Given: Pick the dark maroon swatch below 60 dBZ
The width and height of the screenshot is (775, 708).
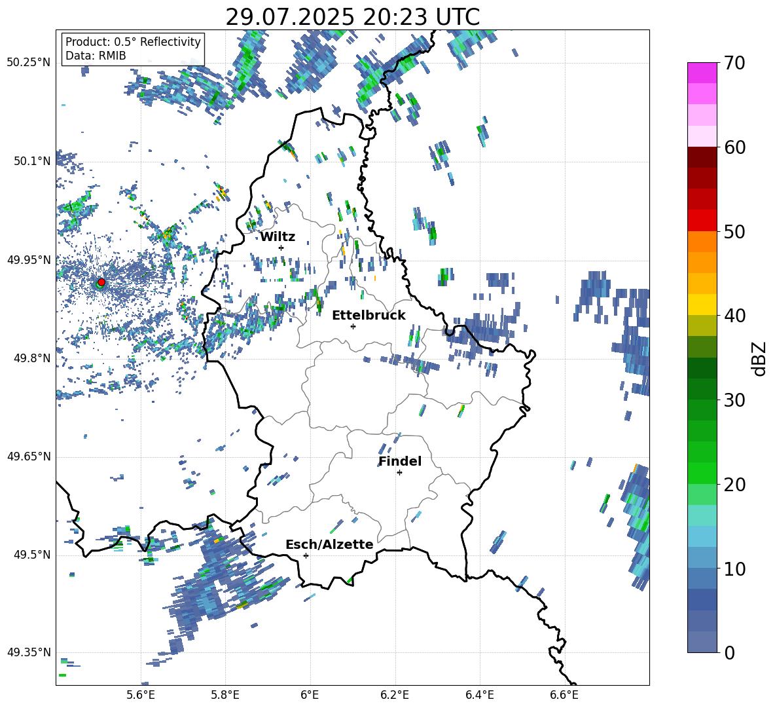Looking at the screenshot, I should (x=702, y=157).
